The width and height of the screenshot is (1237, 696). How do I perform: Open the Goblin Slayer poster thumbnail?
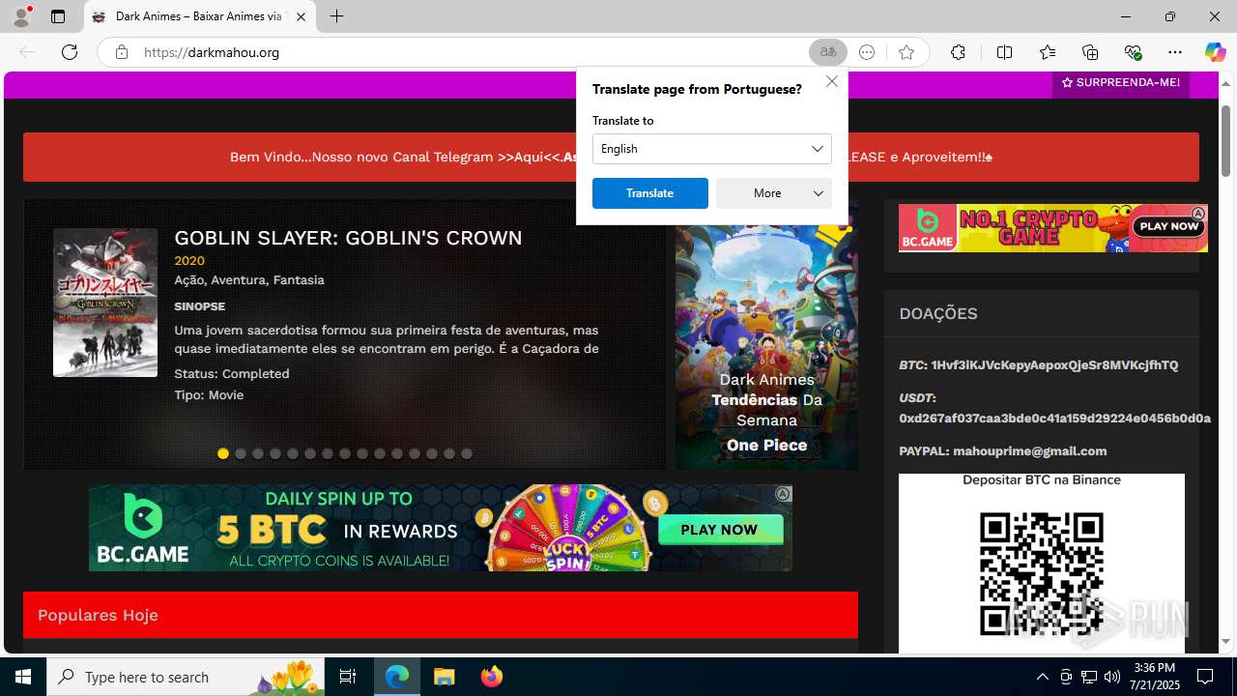(x=105, y=303)
